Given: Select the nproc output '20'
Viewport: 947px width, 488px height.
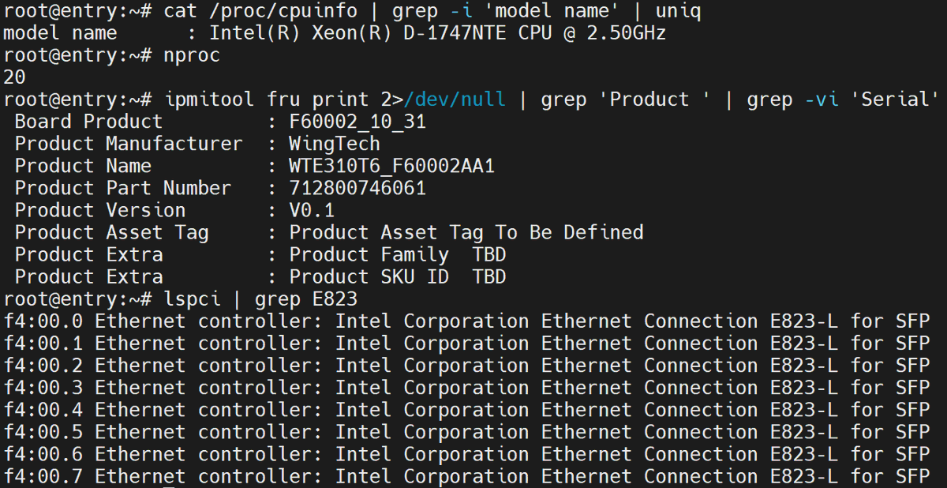Looking at the screenshot, I should [15, 77].
